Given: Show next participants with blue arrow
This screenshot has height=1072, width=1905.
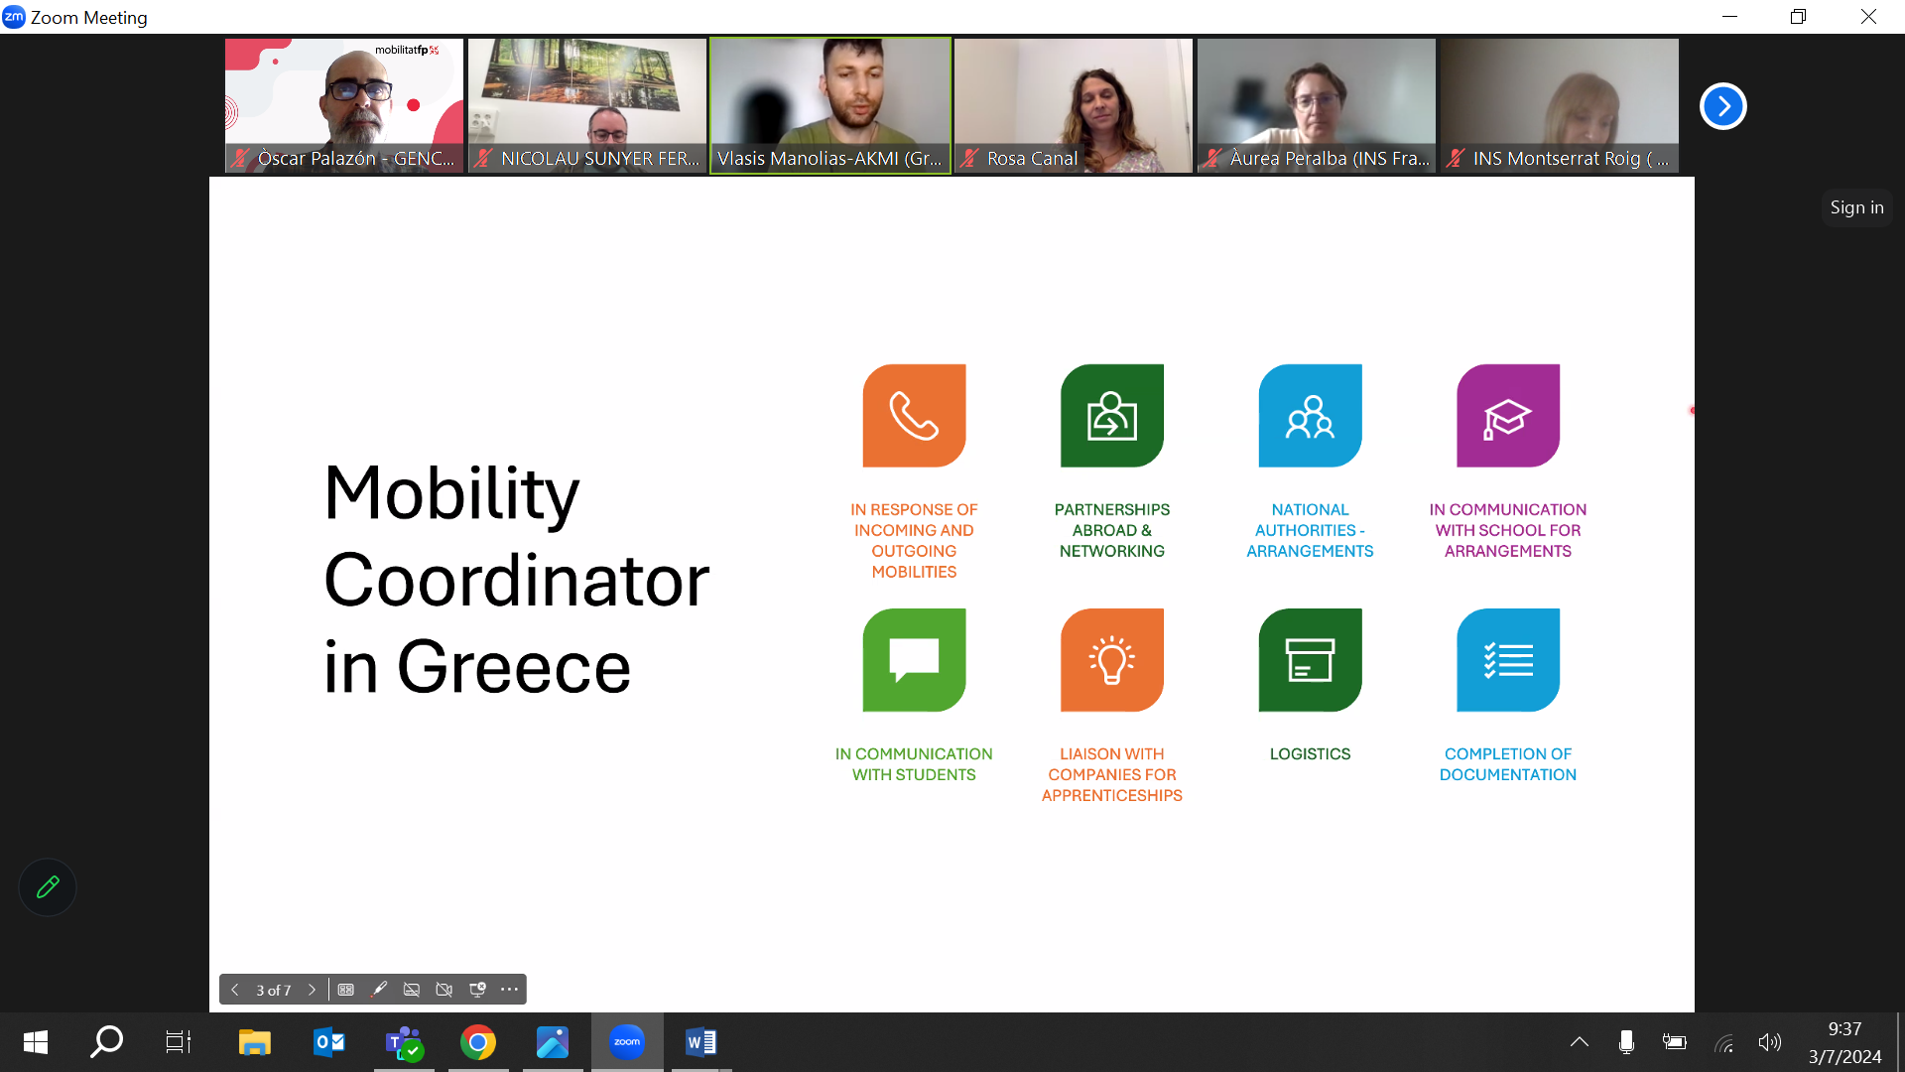Looking at the screenshot, I should pos(1723,106).
